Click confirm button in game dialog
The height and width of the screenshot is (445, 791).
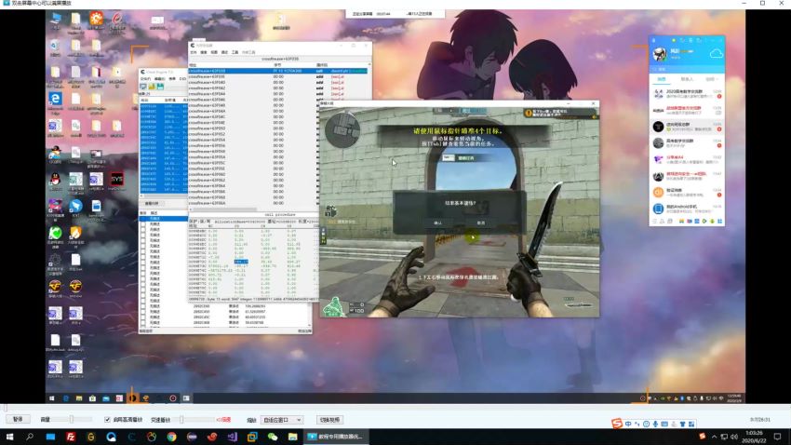438,222
